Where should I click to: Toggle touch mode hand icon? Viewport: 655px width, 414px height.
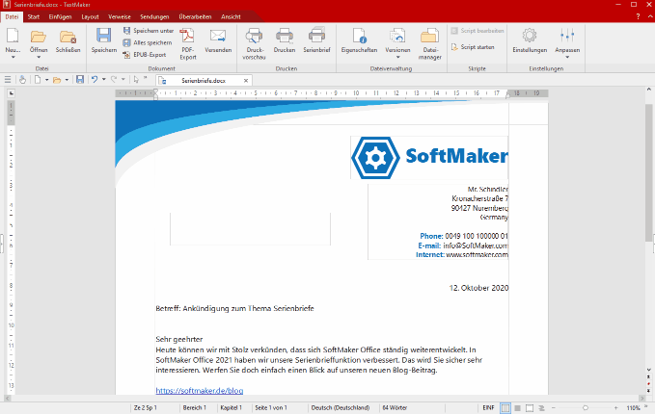pos(22,80)
